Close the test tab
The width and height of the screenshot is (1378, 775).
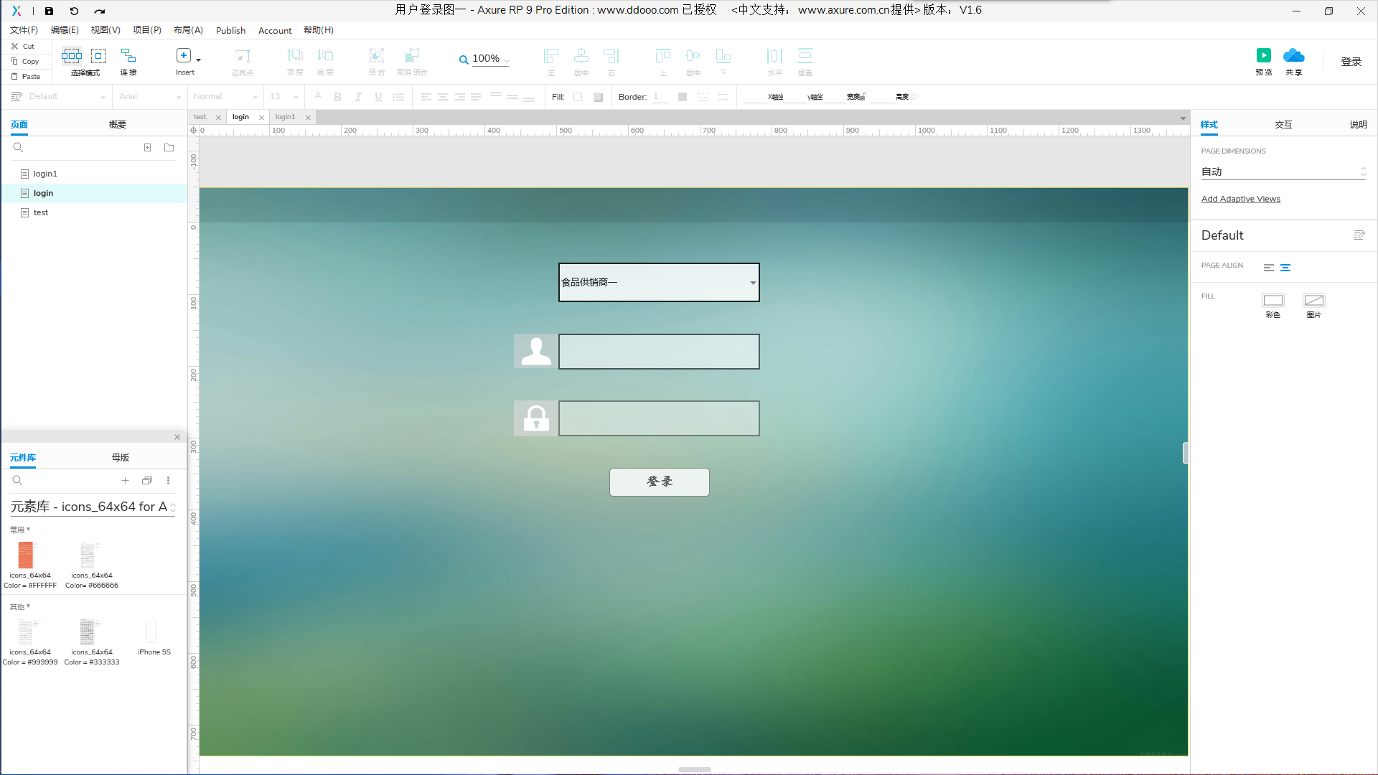point(218,117)
